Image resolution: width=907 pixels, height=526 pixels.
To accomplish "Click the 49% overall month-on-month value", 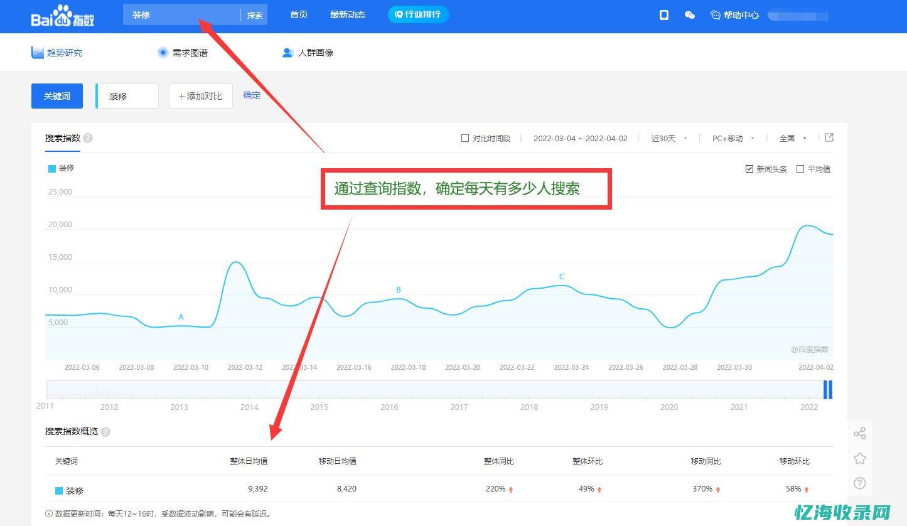I will coord(586,489).
